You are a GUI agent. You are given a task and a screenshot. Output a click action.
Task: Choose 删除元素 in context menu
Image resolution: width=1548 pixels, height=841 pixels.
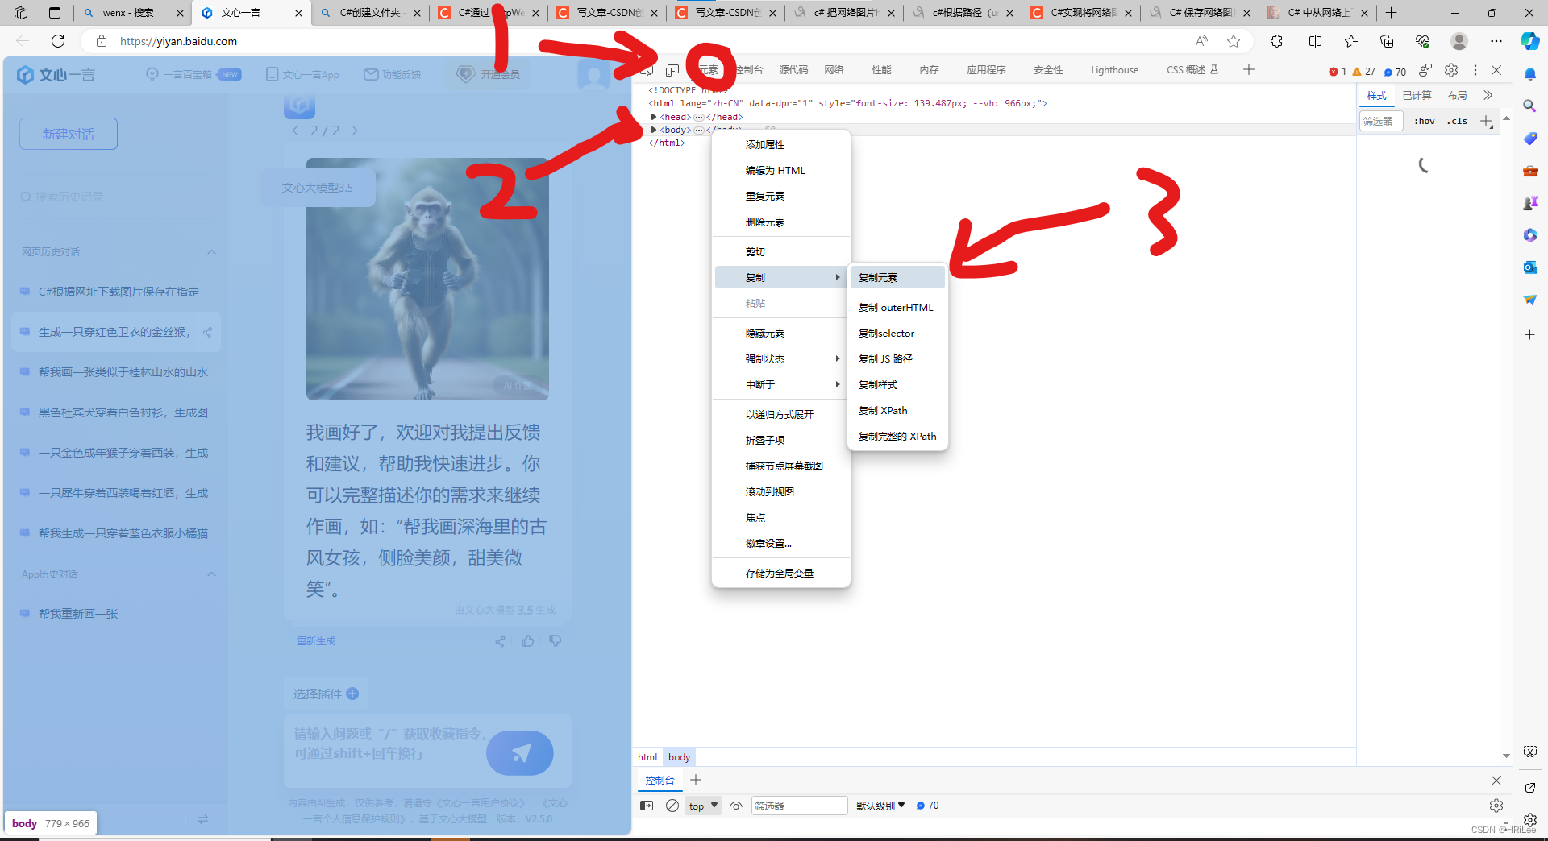tap(780, 222)
